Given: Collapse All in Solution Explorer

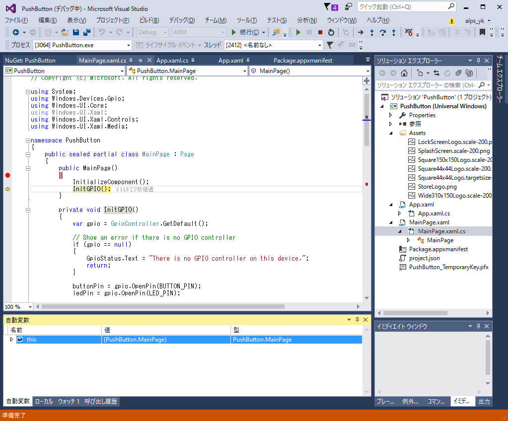Looking at the screenshot, I should pos(458,73).
